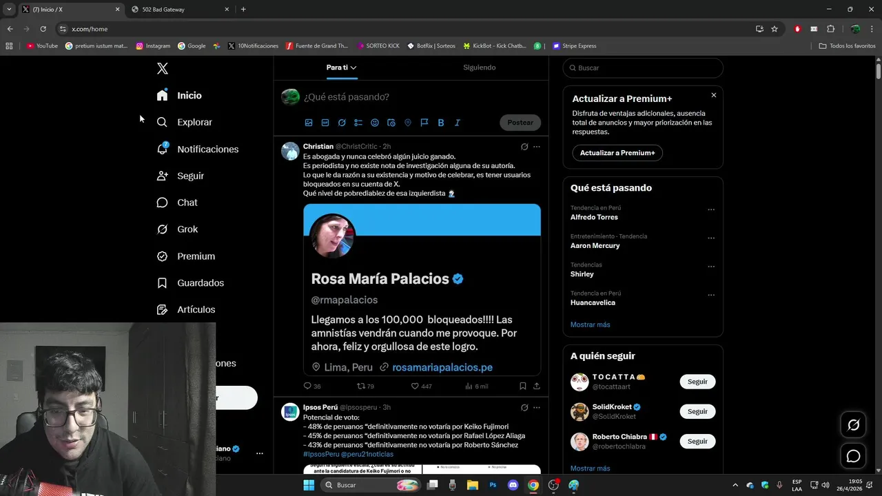Open Chat icon in sidebar
882x496 pixels.
point(162,203)
